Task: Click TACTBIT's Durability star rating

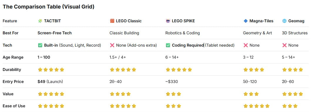Action: click(51, 70)
